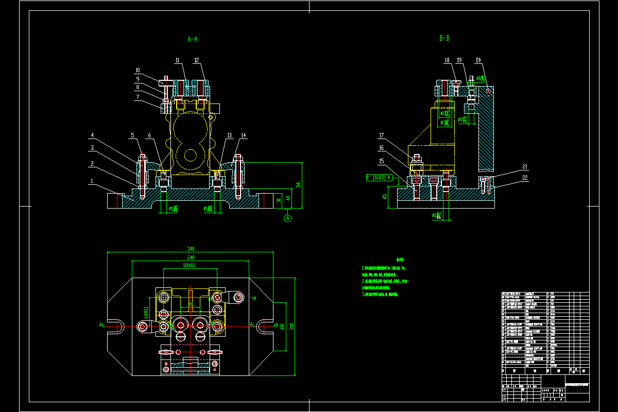The width and height of the screenshot is (618, 412).
Task: Click the 240 width dimension
Action: tap(191, 257)
